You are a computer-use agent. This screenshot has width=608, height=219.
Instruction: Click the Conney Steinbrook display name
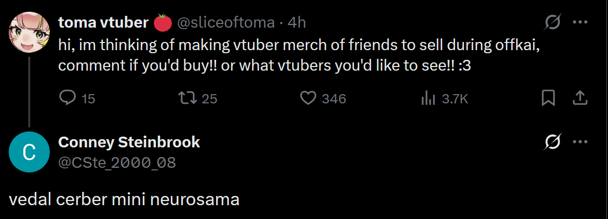[x=129, y=142]
